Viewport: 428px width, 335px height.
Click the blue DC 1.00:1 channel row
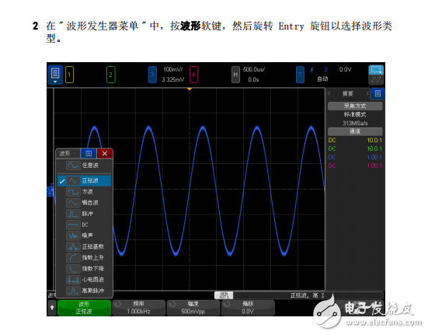355,157
